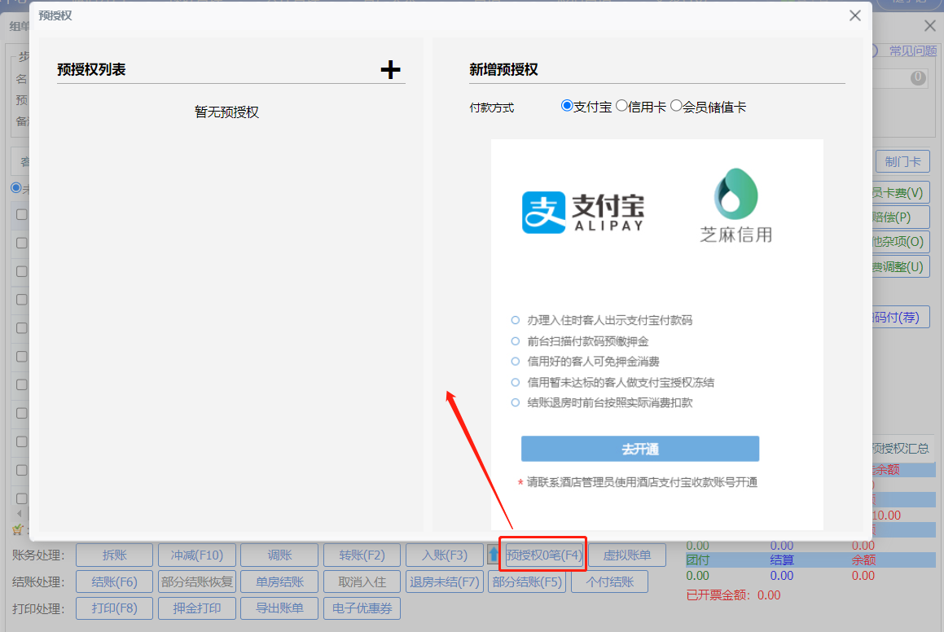This screenshot has width=944, height=632.
Task: Click note 请联系酒店管理员使用酒店支付宝收款账号开通
Action: pyautogui.click(x=642, y=482)
